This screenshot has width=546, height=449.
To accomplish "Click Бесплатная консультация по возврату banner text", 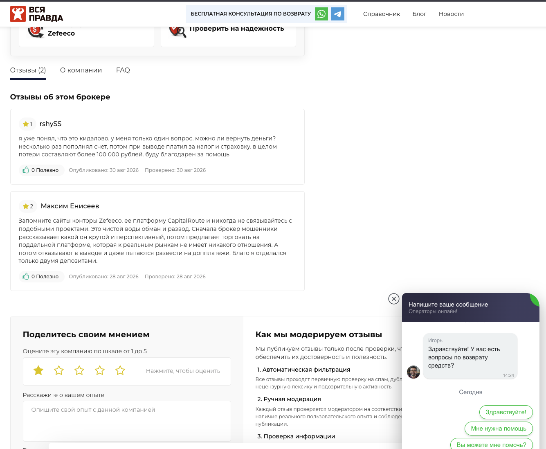I will tap(251, 14).
